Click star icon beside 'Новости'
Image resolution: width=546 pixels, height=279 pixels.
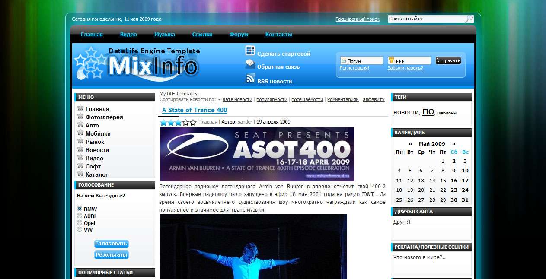tap(80, 149)
